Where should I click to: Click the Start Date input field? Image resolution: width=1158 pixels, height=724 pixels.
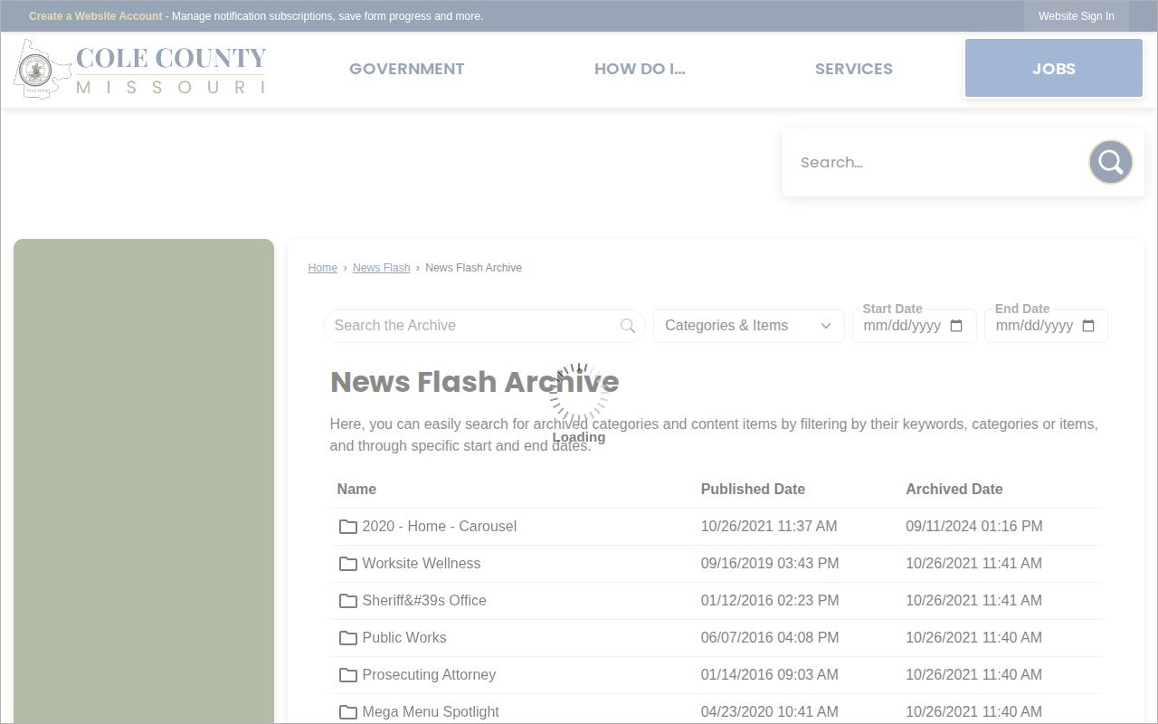(914, 326)
